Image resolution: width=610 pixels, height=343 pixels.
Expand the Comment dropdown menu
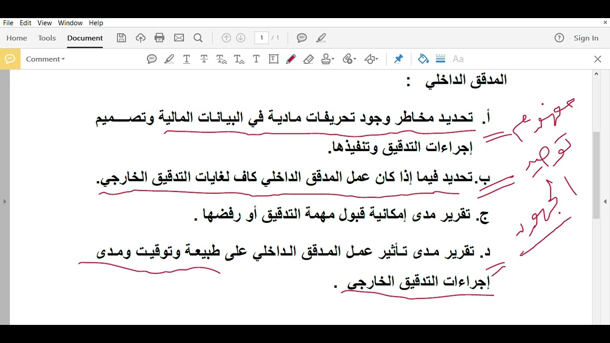coord(45,59)
